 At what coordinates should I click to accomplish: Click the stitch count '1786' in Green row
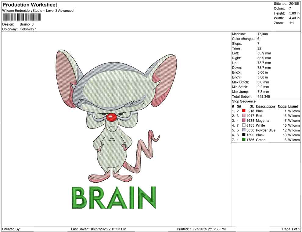250,140
